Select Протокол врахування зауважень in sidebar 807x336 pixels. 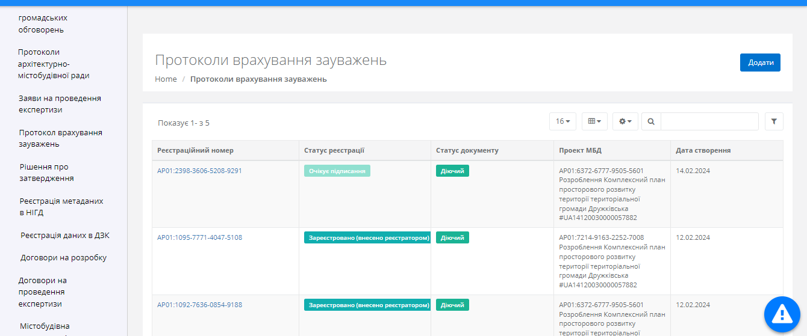(x=60, y=138)
